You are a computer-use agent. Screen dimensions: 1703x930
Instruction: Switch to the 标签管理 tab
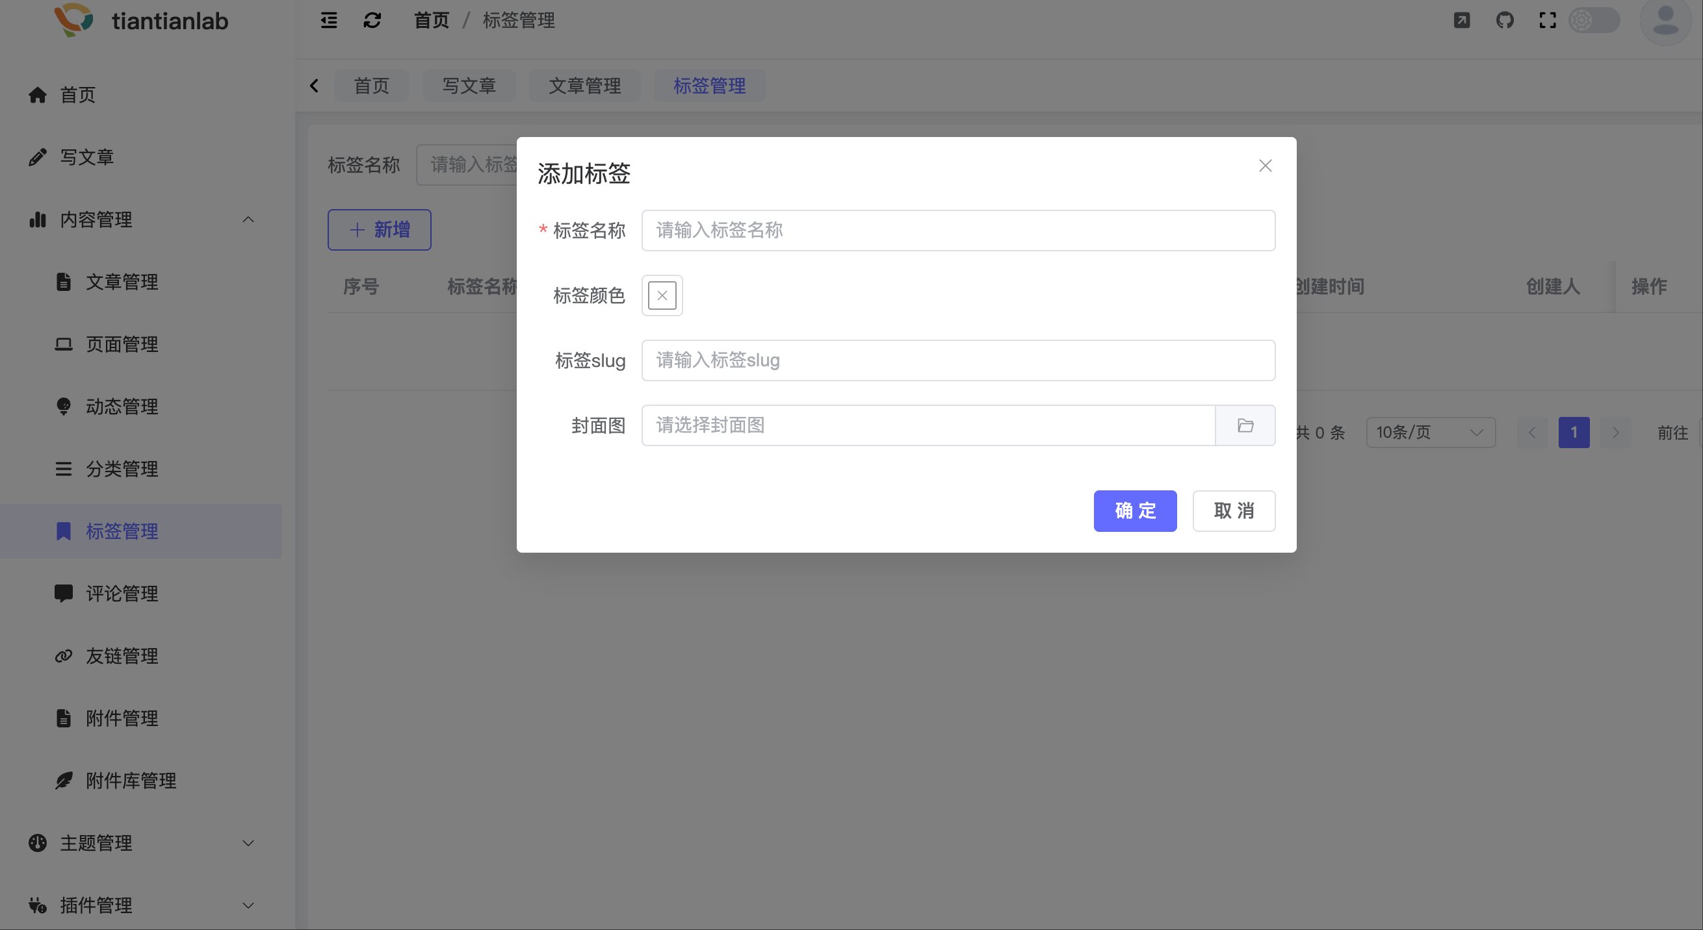710,86
